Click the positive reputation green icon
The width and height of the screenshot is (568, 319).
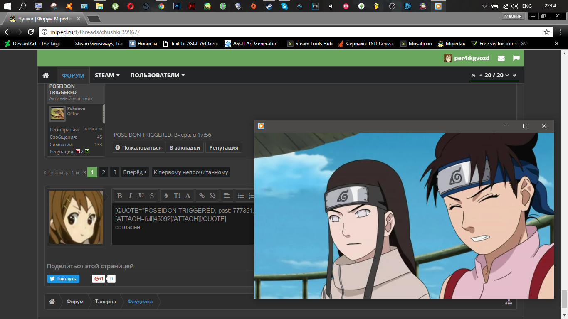(87, 152)
